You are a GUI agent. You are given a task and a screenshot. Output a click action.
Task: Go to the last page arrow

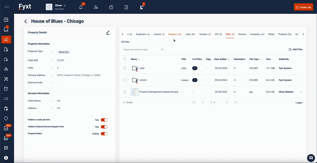tap(235, 102)
